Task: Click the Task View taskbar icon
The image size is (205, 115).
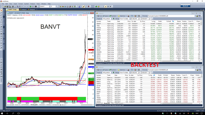Action: tap(18, 113)
